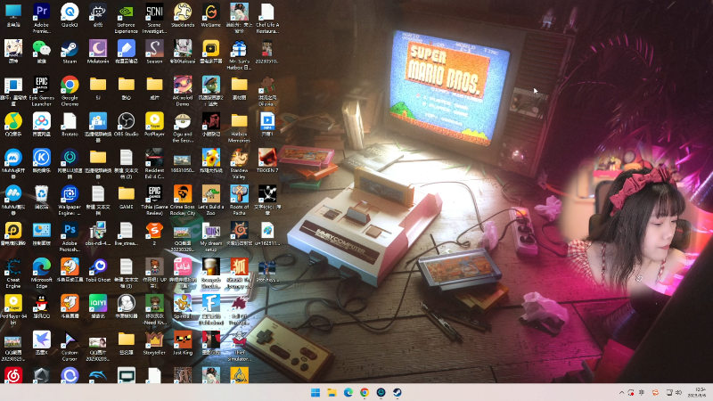Select the TEKKEN 7 shortcut
Viewport: 713px width, 401px height.
coord(267,161)
